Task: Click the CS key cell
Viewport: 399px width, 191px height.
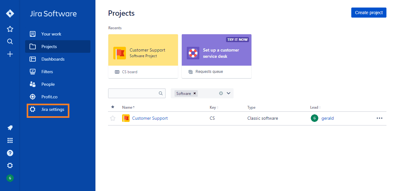Action: click(x=212, y=118)
